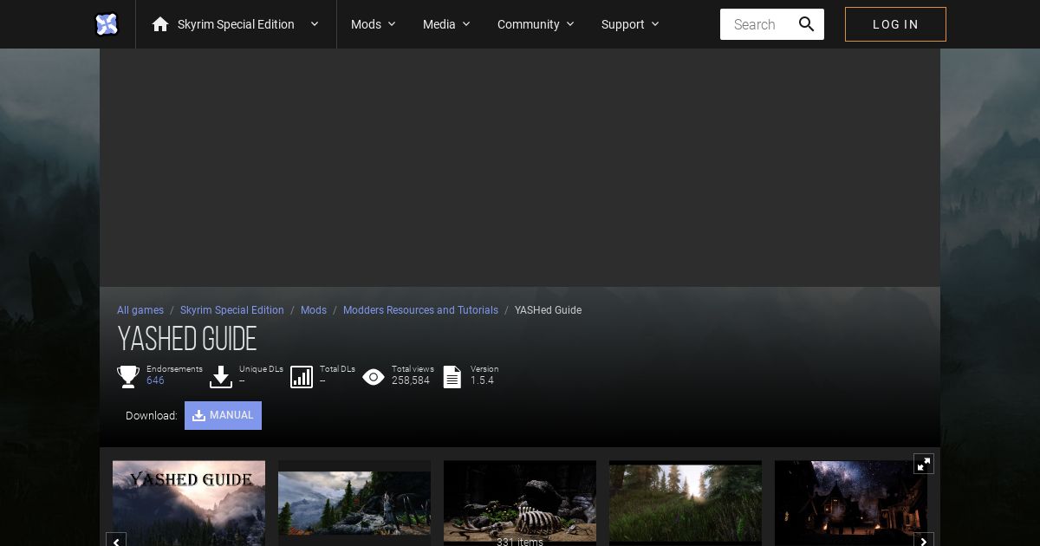Screen dimensions: 1040x546
Task: Go to All games breadcrumb
Action: [140, 310]
